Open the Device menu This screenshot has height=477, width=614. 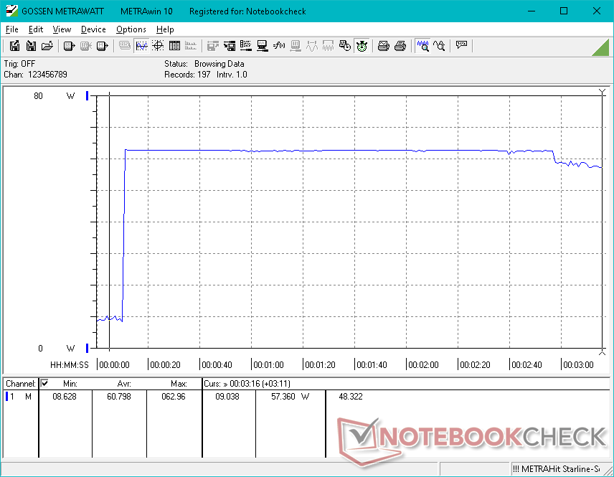(x=93, y=29)
